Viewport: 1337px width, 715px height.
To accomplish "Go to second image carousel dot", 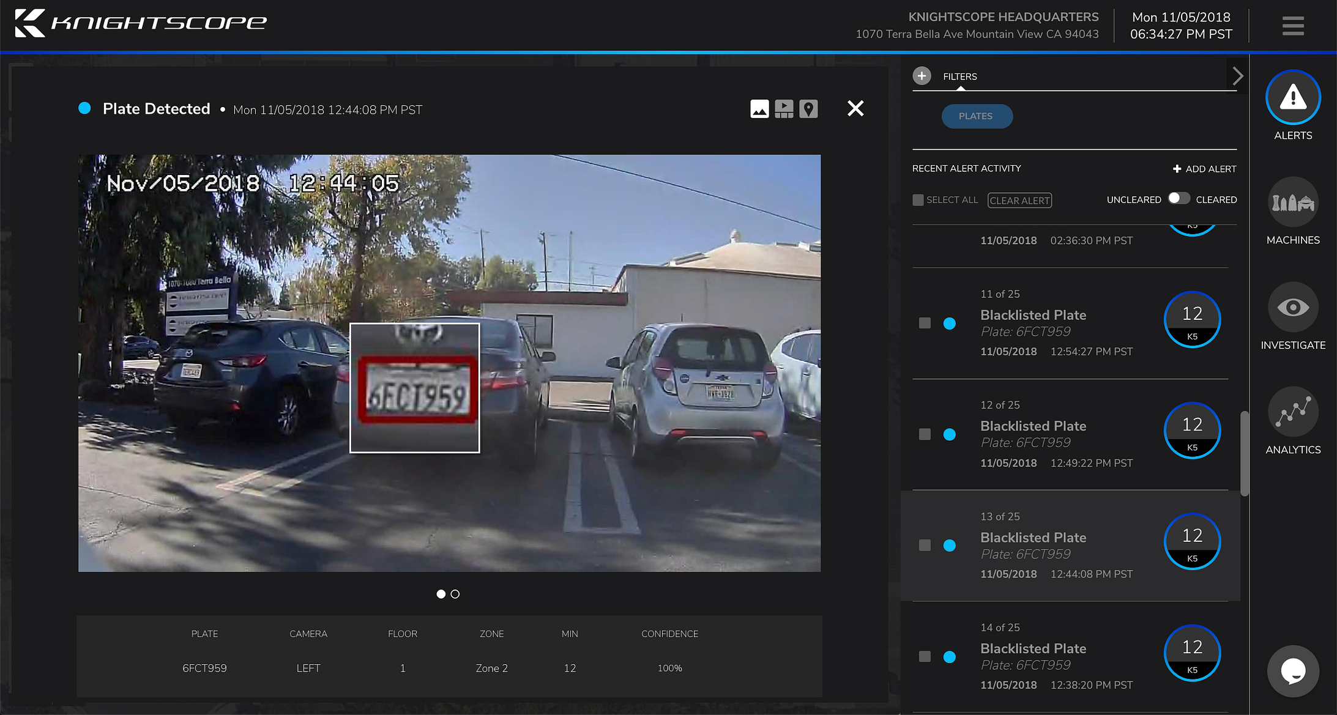I will (455, 594).
